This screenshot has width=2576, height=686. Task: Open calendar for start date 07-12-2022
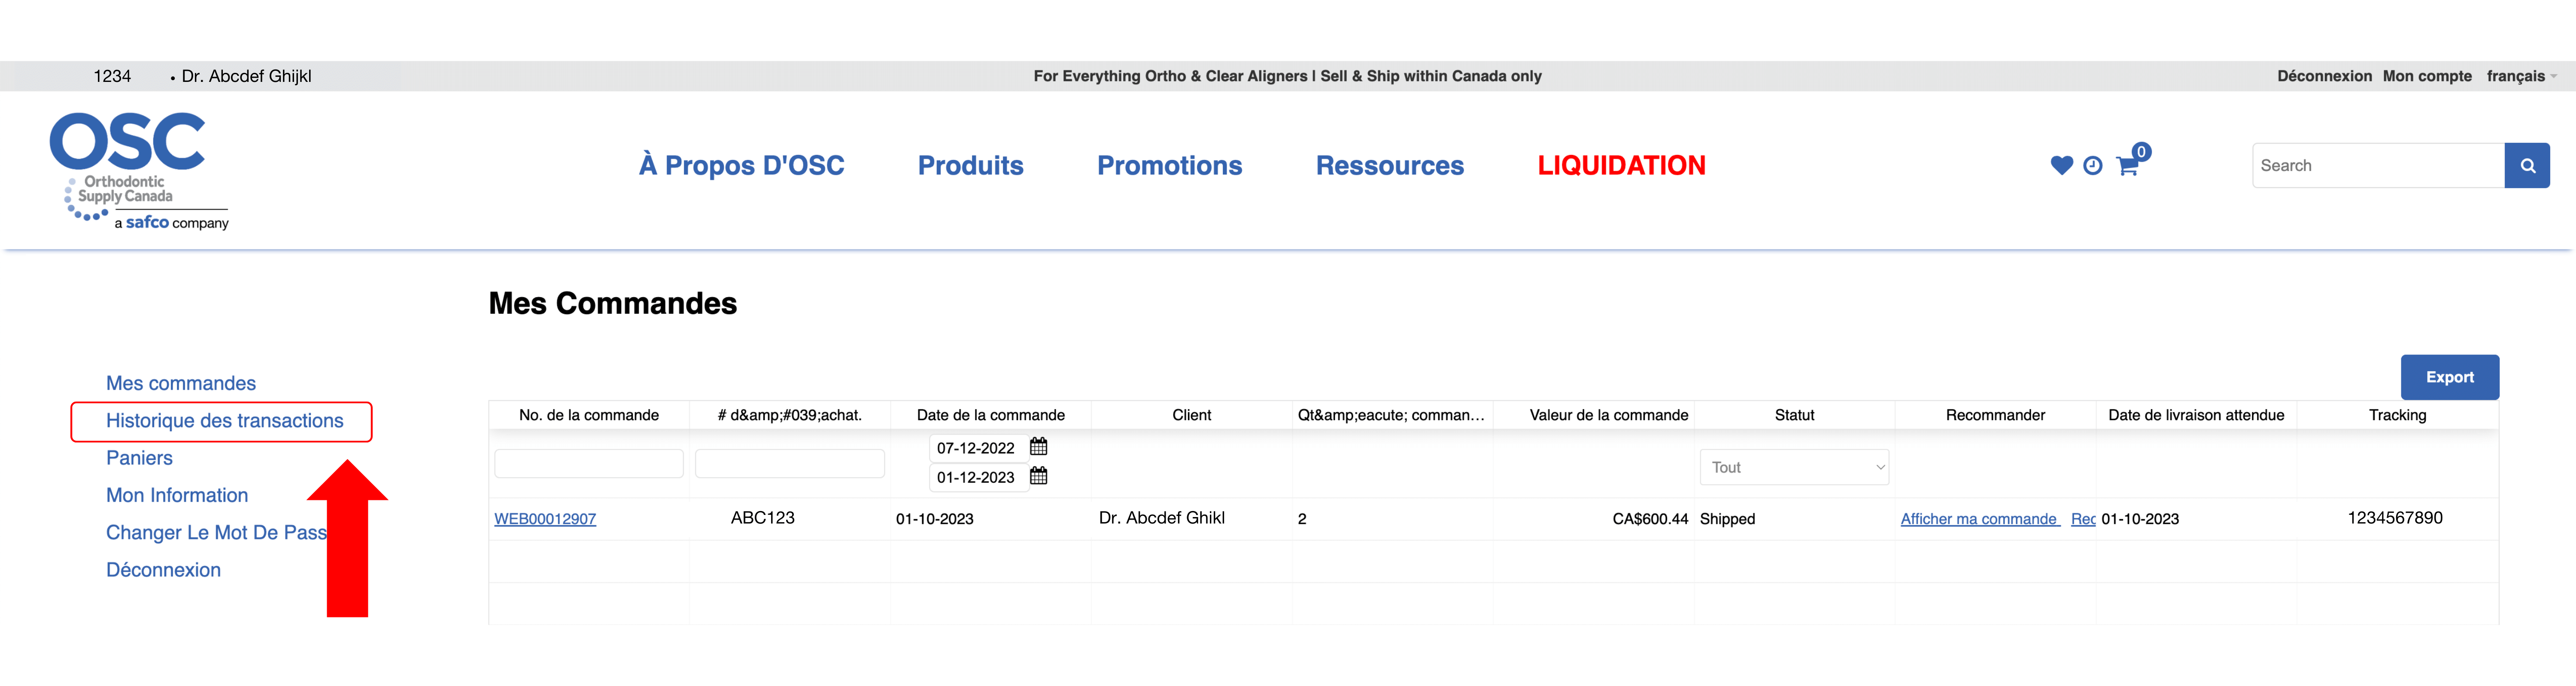pos(1039,446)
